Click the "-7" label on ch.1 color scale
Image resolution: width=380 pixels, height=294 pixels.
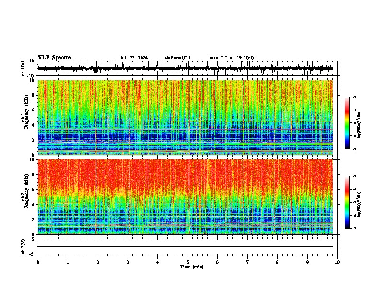pyautogui.click(x=354, y=149)
